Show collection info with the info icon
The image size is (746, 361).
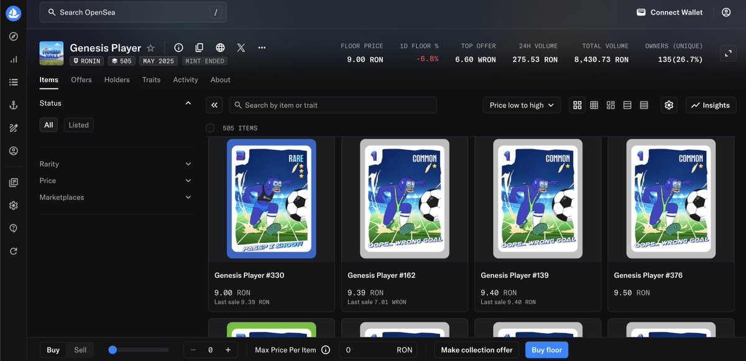click(178, 48)
